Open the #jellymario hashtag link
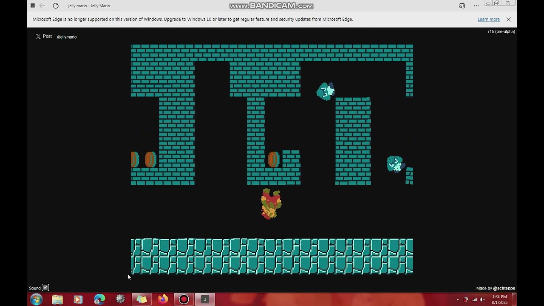544x306 pixels. pyautogui.click(x=67, y=37)
